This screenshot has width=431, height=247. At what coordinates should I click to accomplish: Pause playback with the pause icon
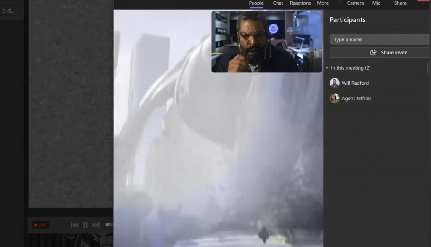pos(85,225)
